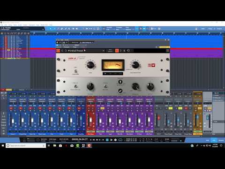Click the Stop button in the transport
The image size is (225, 169).
coord(107,140)
